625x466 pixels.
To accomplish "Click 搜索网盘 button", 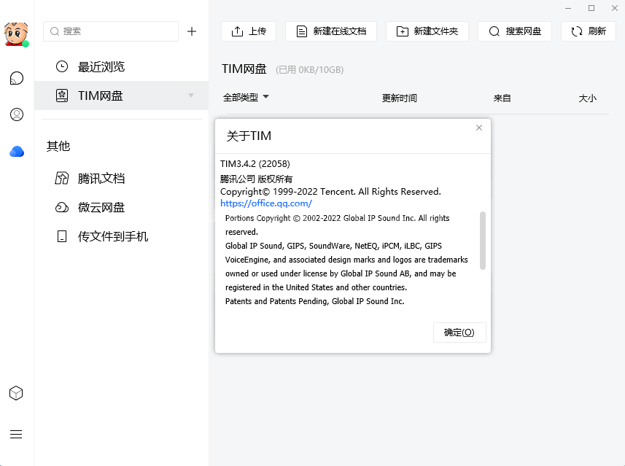I will point(515,31).
